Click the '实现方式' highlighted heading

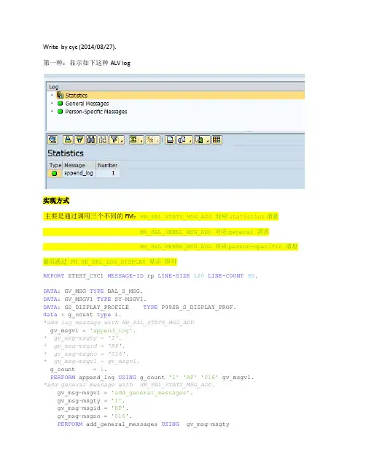pyautogui.click(x=56, y=201)
